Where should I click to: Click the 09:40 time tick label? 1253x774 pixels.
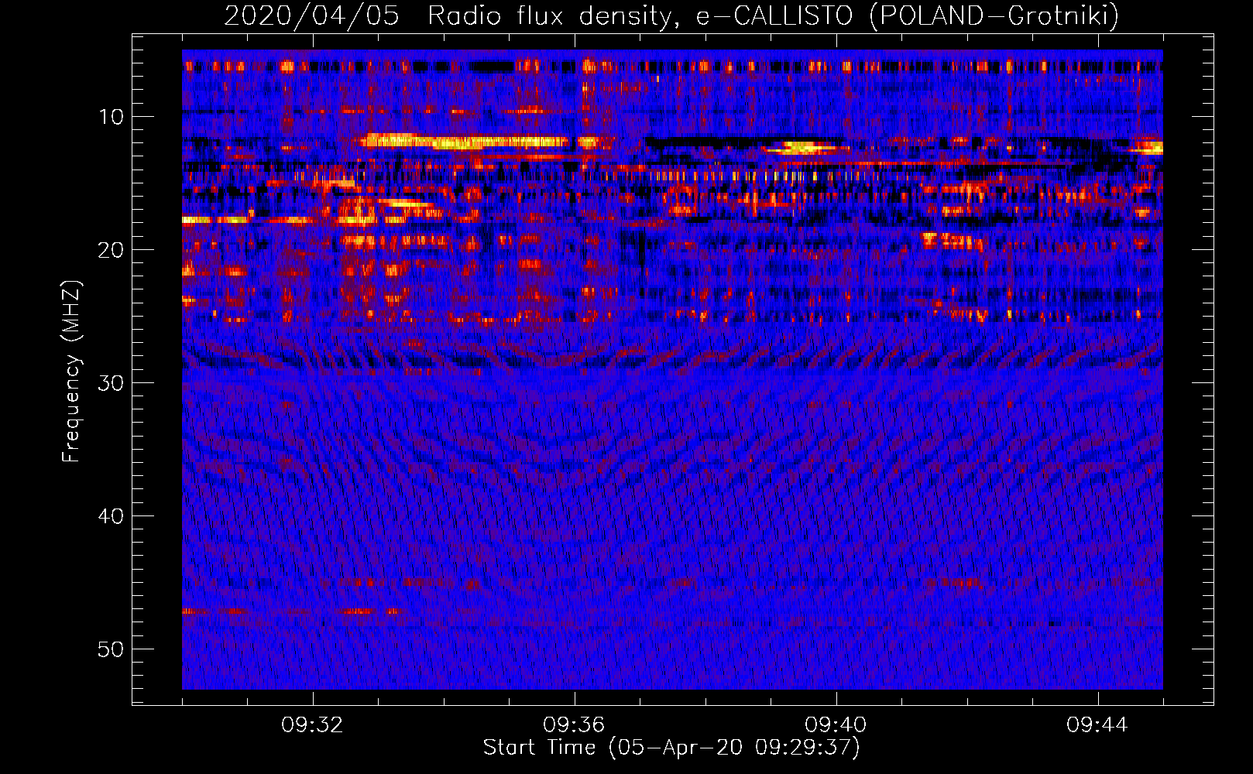(x=836, y=725)
